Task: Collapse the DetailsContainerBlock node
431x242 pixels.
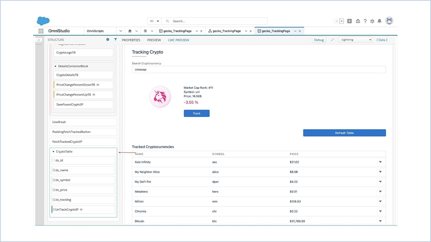Action: [55, 66]
